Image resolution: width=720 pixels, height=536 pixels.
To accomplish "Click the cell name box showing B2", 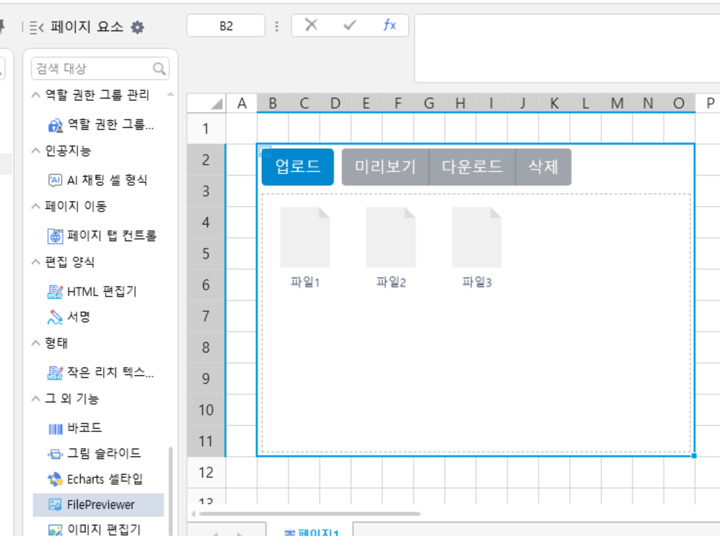I will pyautogui.click(x=226, y=25).
